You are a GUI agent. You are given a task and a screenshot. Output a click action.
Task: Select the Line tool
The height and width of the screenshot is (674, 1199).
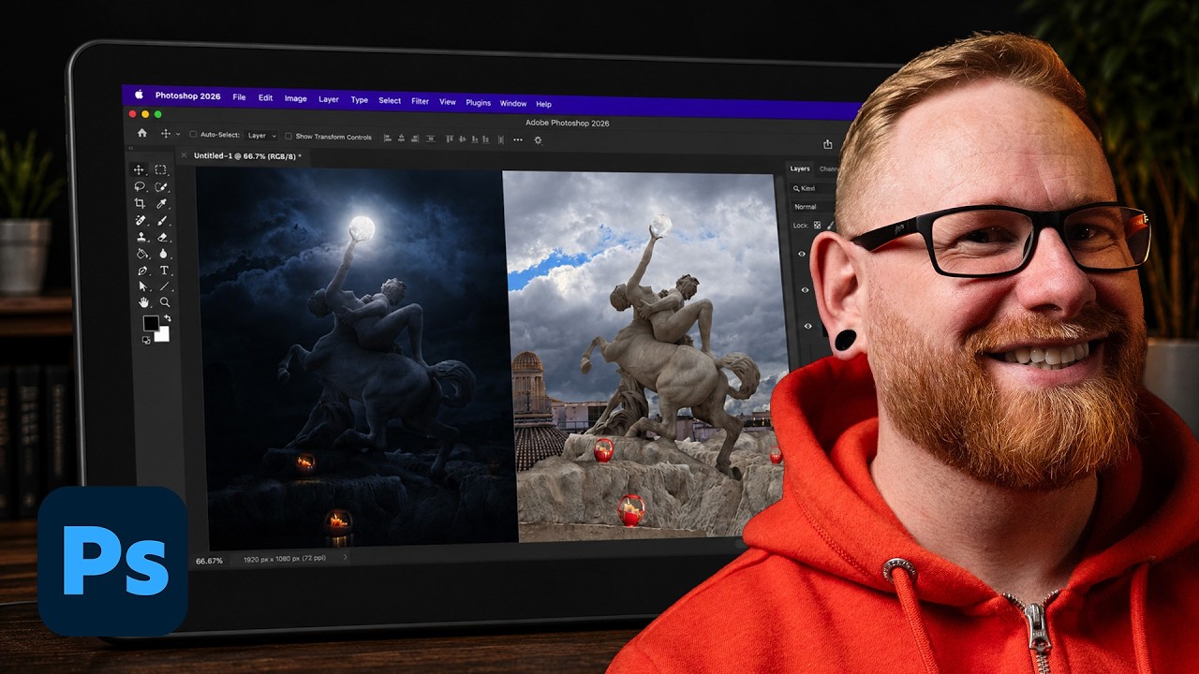click(x=165, y=286)
